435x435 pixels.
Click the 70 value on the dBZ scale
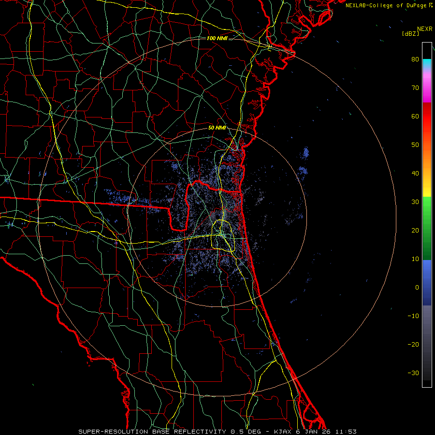[415, 88]
